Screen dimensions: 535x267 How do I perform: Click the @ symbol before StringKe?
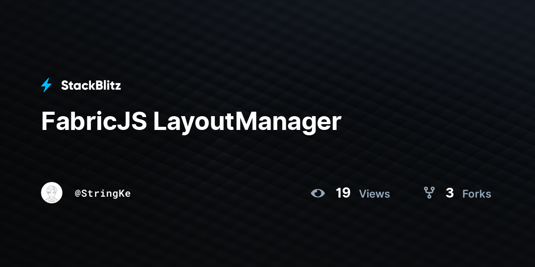coord(78,194)
